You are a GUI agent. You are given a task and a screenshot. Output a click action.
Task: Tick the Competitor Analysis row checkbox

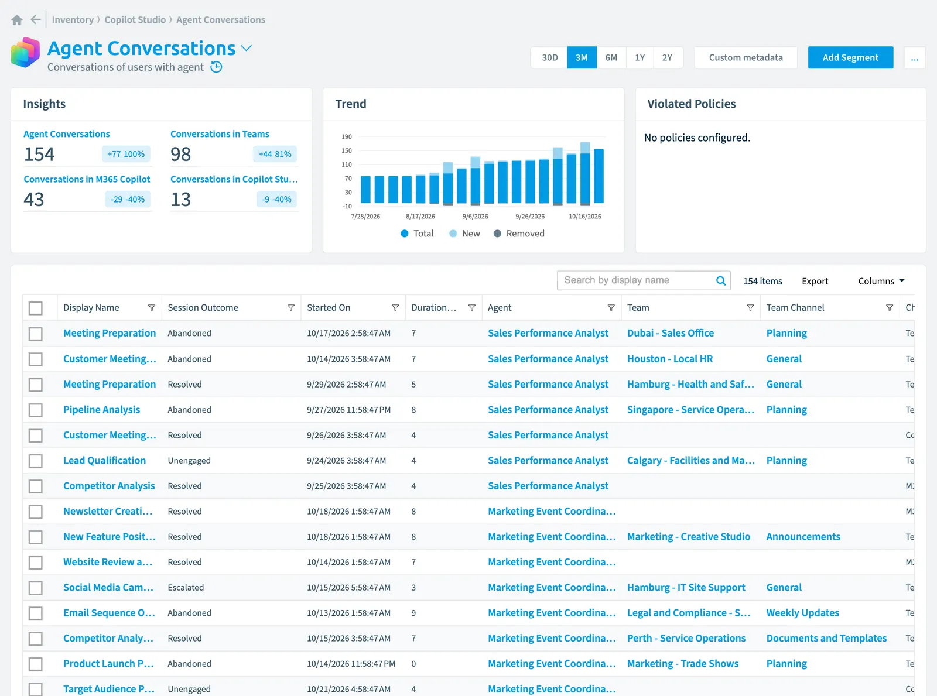36,486
